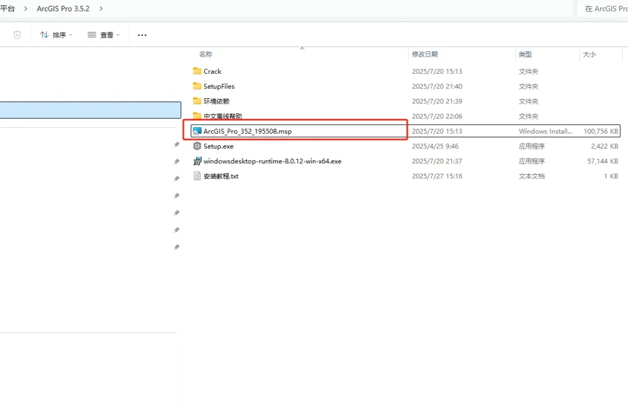This screenshot has height=412, width=628.
Task: Select the highlighted navigation pane item
Action: 91,110
